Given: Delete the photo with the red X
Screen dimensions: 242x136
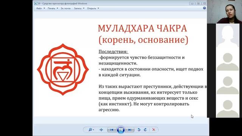Looking at the screenshot, I should pyautogui.click(x=154, y=130).
